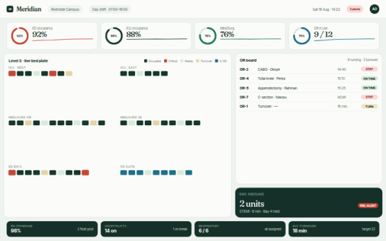
Task: Click the 88% ICU occupancy value
Action: (133, 34)
